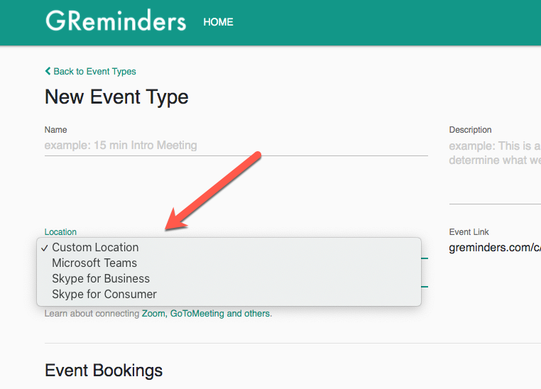This screenshot has height=389, width=541.
Task: Click the Description field label
Action: (470, 130)
